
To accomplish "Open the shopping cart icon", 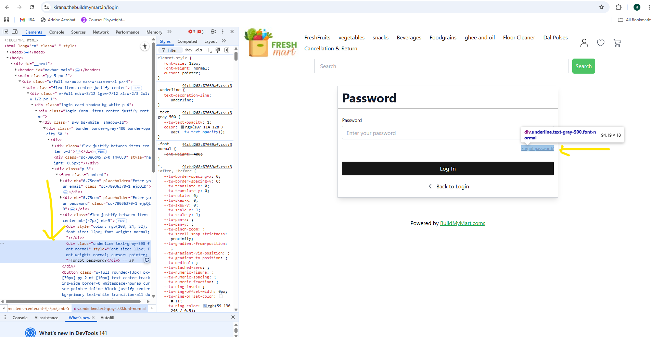I will [617, 43].
